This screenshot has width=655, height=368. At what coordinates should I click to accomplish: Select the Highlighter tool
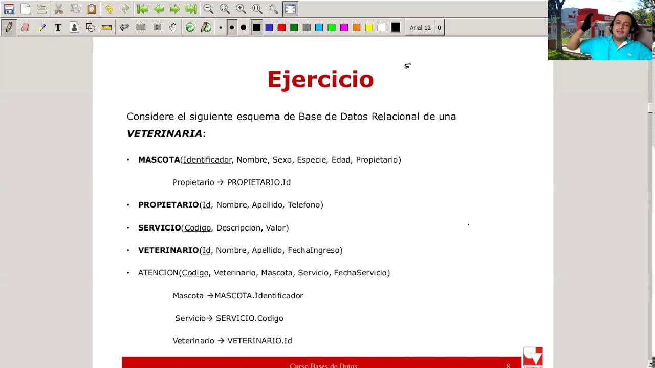pos(42,28)
